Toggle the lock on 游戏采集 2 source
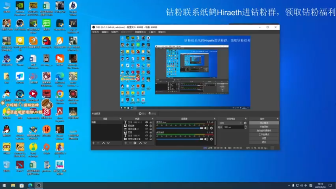336x189 pixels. 151,129
